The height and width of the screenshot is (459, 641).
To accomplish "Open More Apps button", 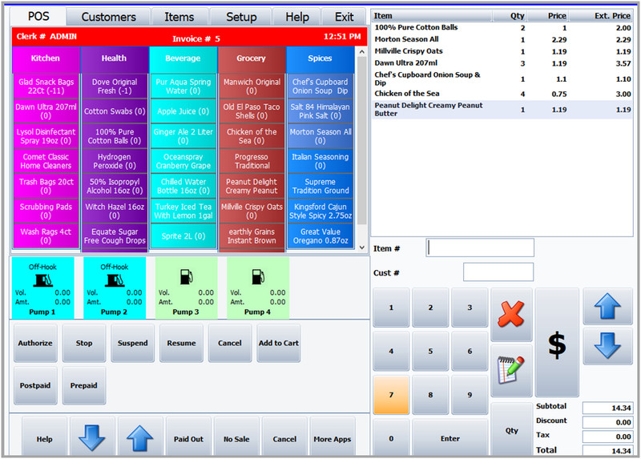I will coord(333,438).
